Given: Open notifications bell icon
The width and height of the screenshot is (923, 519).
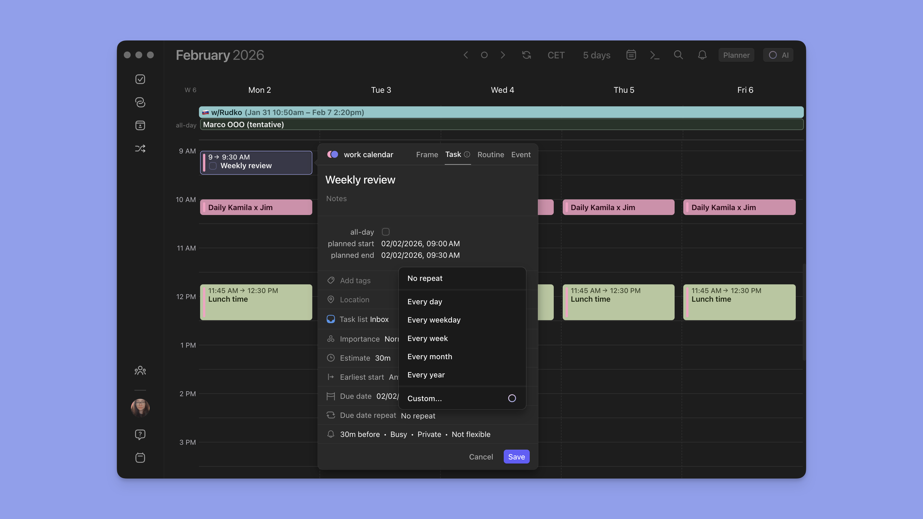Looking at the screenshot, I should [702, 55].
